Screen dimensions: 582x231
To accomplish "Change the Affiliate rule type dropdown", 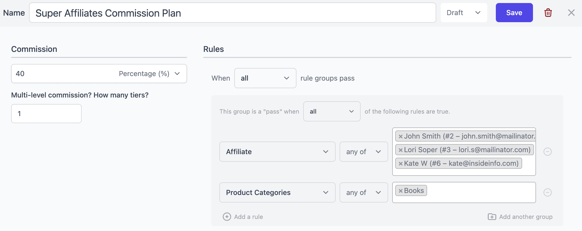I will coord(277,152).
